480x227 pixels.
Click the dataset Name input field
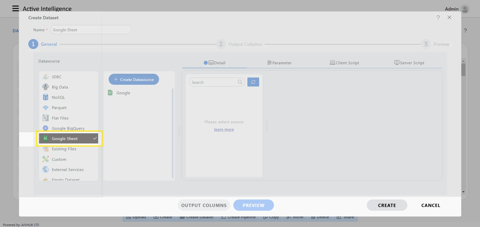click(91, 29)
